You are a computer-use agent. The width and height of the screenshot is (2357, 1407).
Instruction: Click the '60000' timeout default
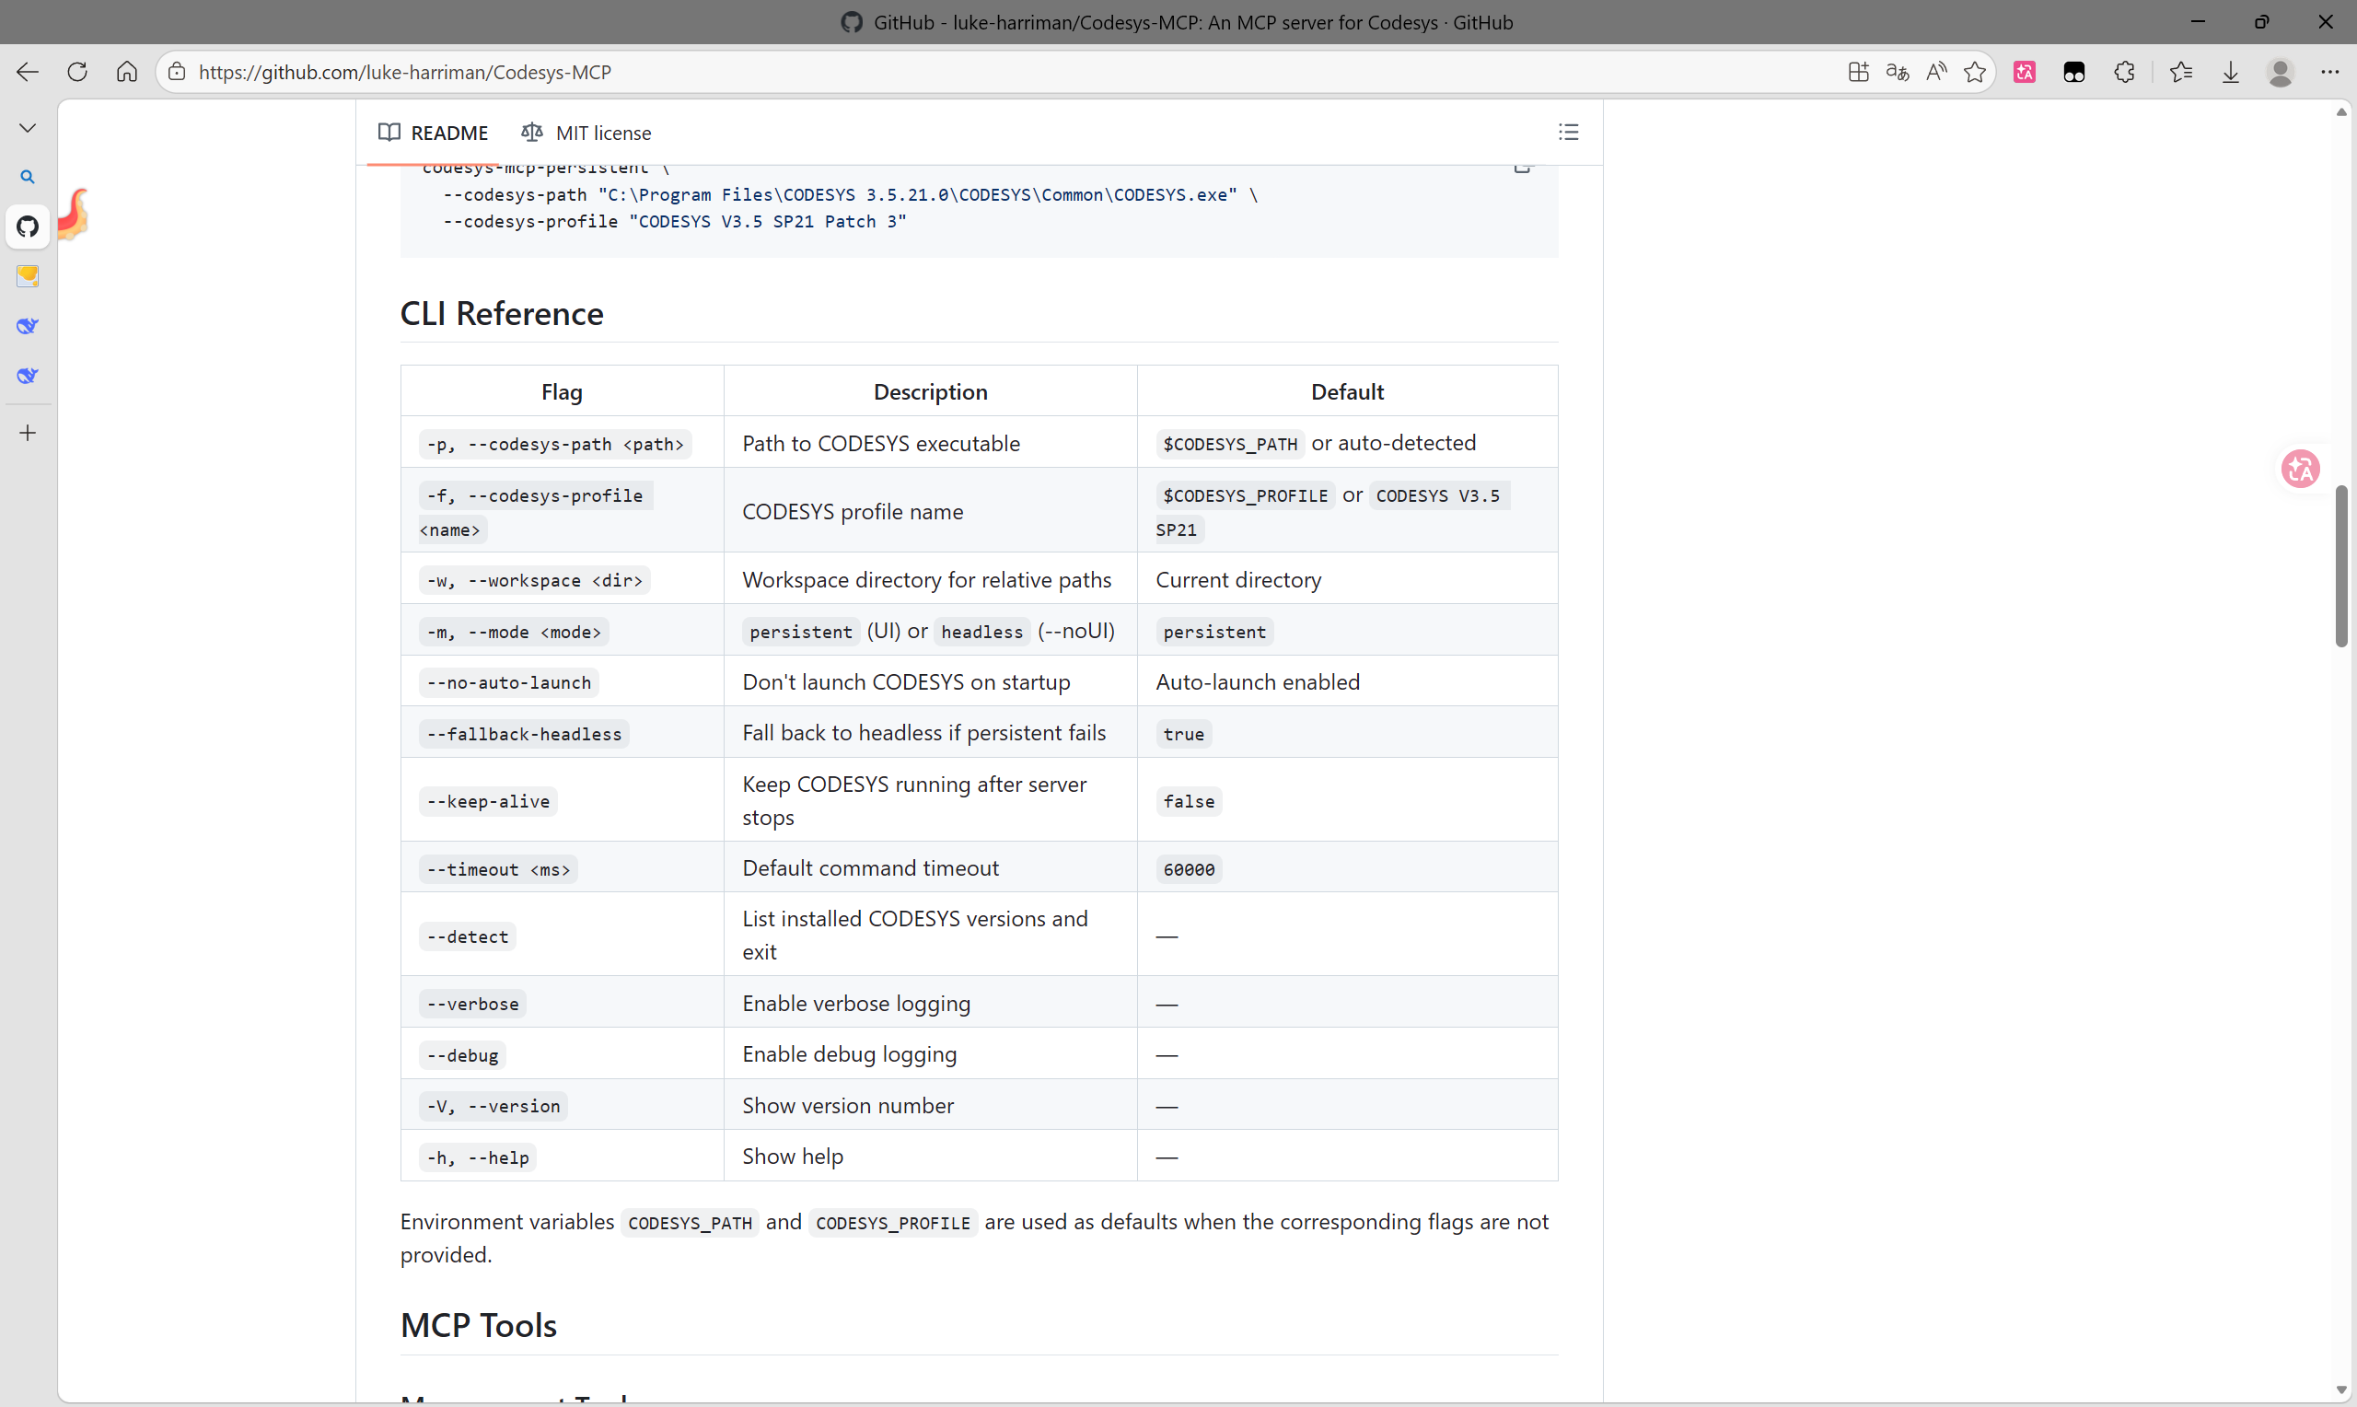click(1189, 869)
